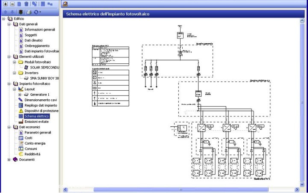Click the traffic light check icon
This screenshot has width=308, height=193.
tap(21, 12)
